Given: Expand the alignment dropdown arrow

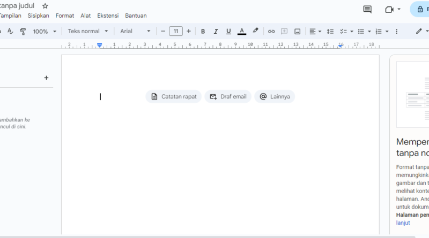Looking at the screenshot, I should [320, 32].
